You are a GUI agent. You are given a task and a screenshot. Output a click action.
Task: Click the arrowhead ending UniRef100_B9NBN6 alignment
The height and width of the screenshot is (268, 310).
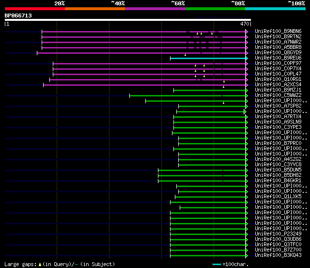(x=247, y=32)
